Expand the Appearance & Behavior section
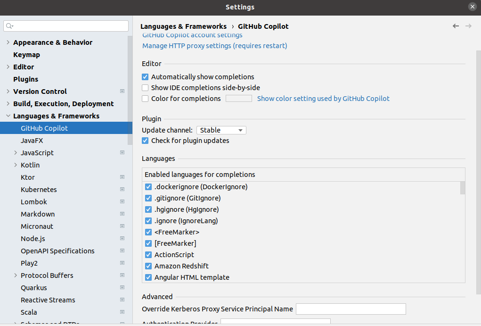Viewport: 481px width, 326px height. (x=8, y=42)
